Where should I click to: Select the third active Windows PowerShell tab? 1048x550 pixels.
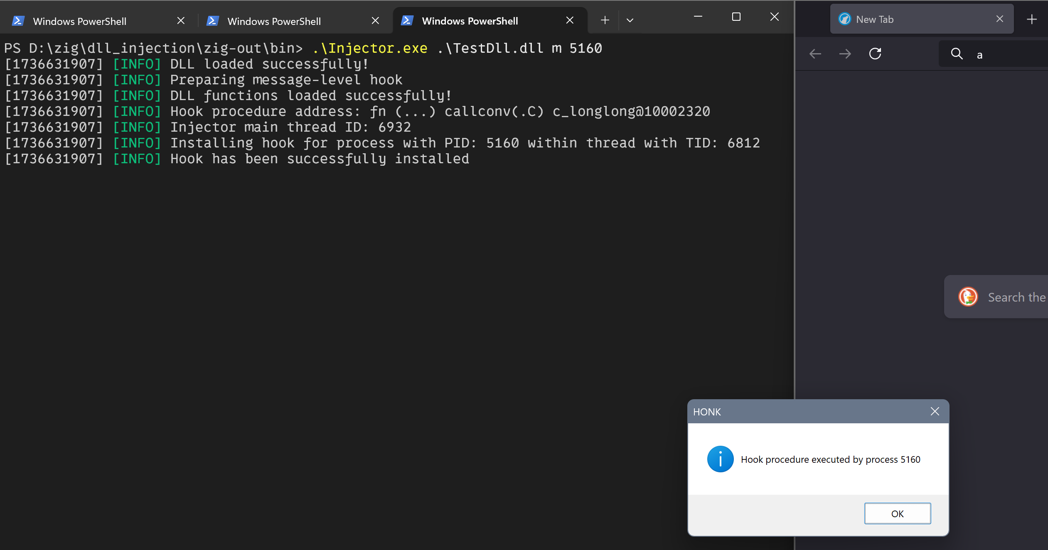click(x=490, y=21)
